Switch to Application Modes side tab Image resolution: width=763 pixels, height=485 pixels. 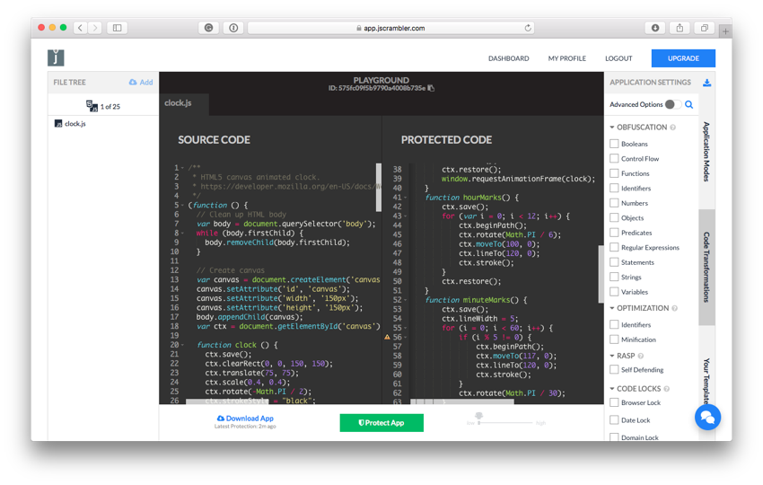(x=706, y=152)
